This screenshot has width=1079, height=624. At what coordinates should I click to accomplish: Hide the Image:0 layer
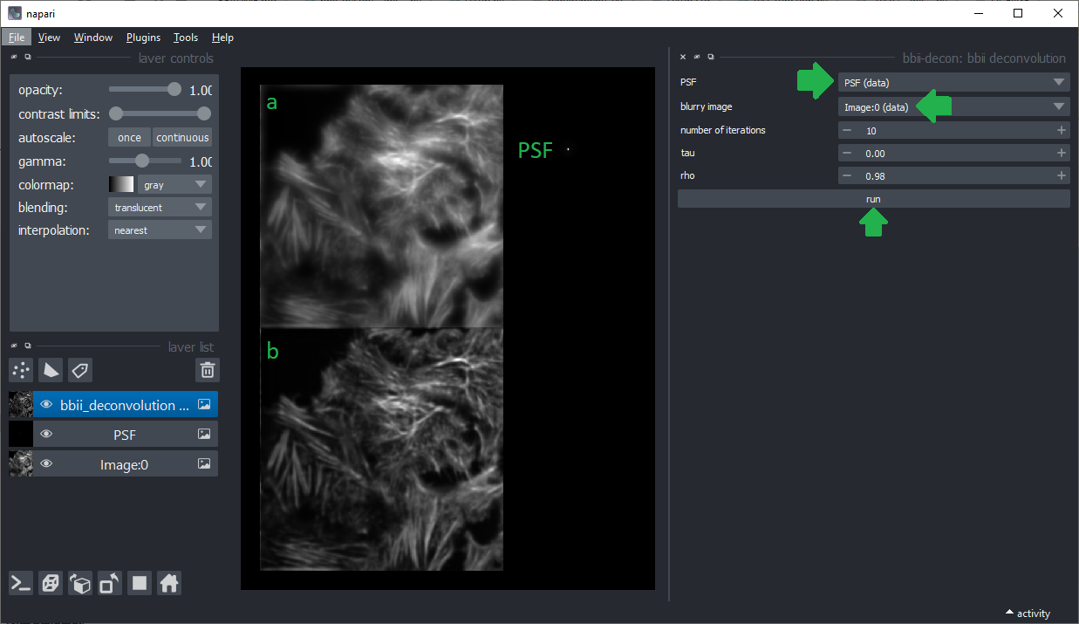pos(46,464)
